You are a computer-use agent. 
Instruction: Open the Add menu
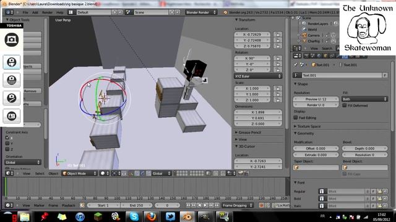click(x=35, y=12)
